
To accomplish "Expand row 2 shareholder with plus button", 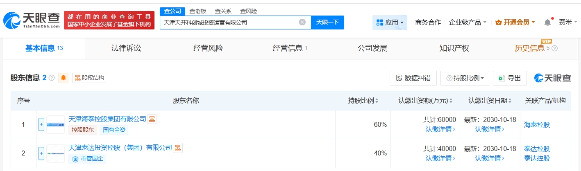I will [41, 153].
